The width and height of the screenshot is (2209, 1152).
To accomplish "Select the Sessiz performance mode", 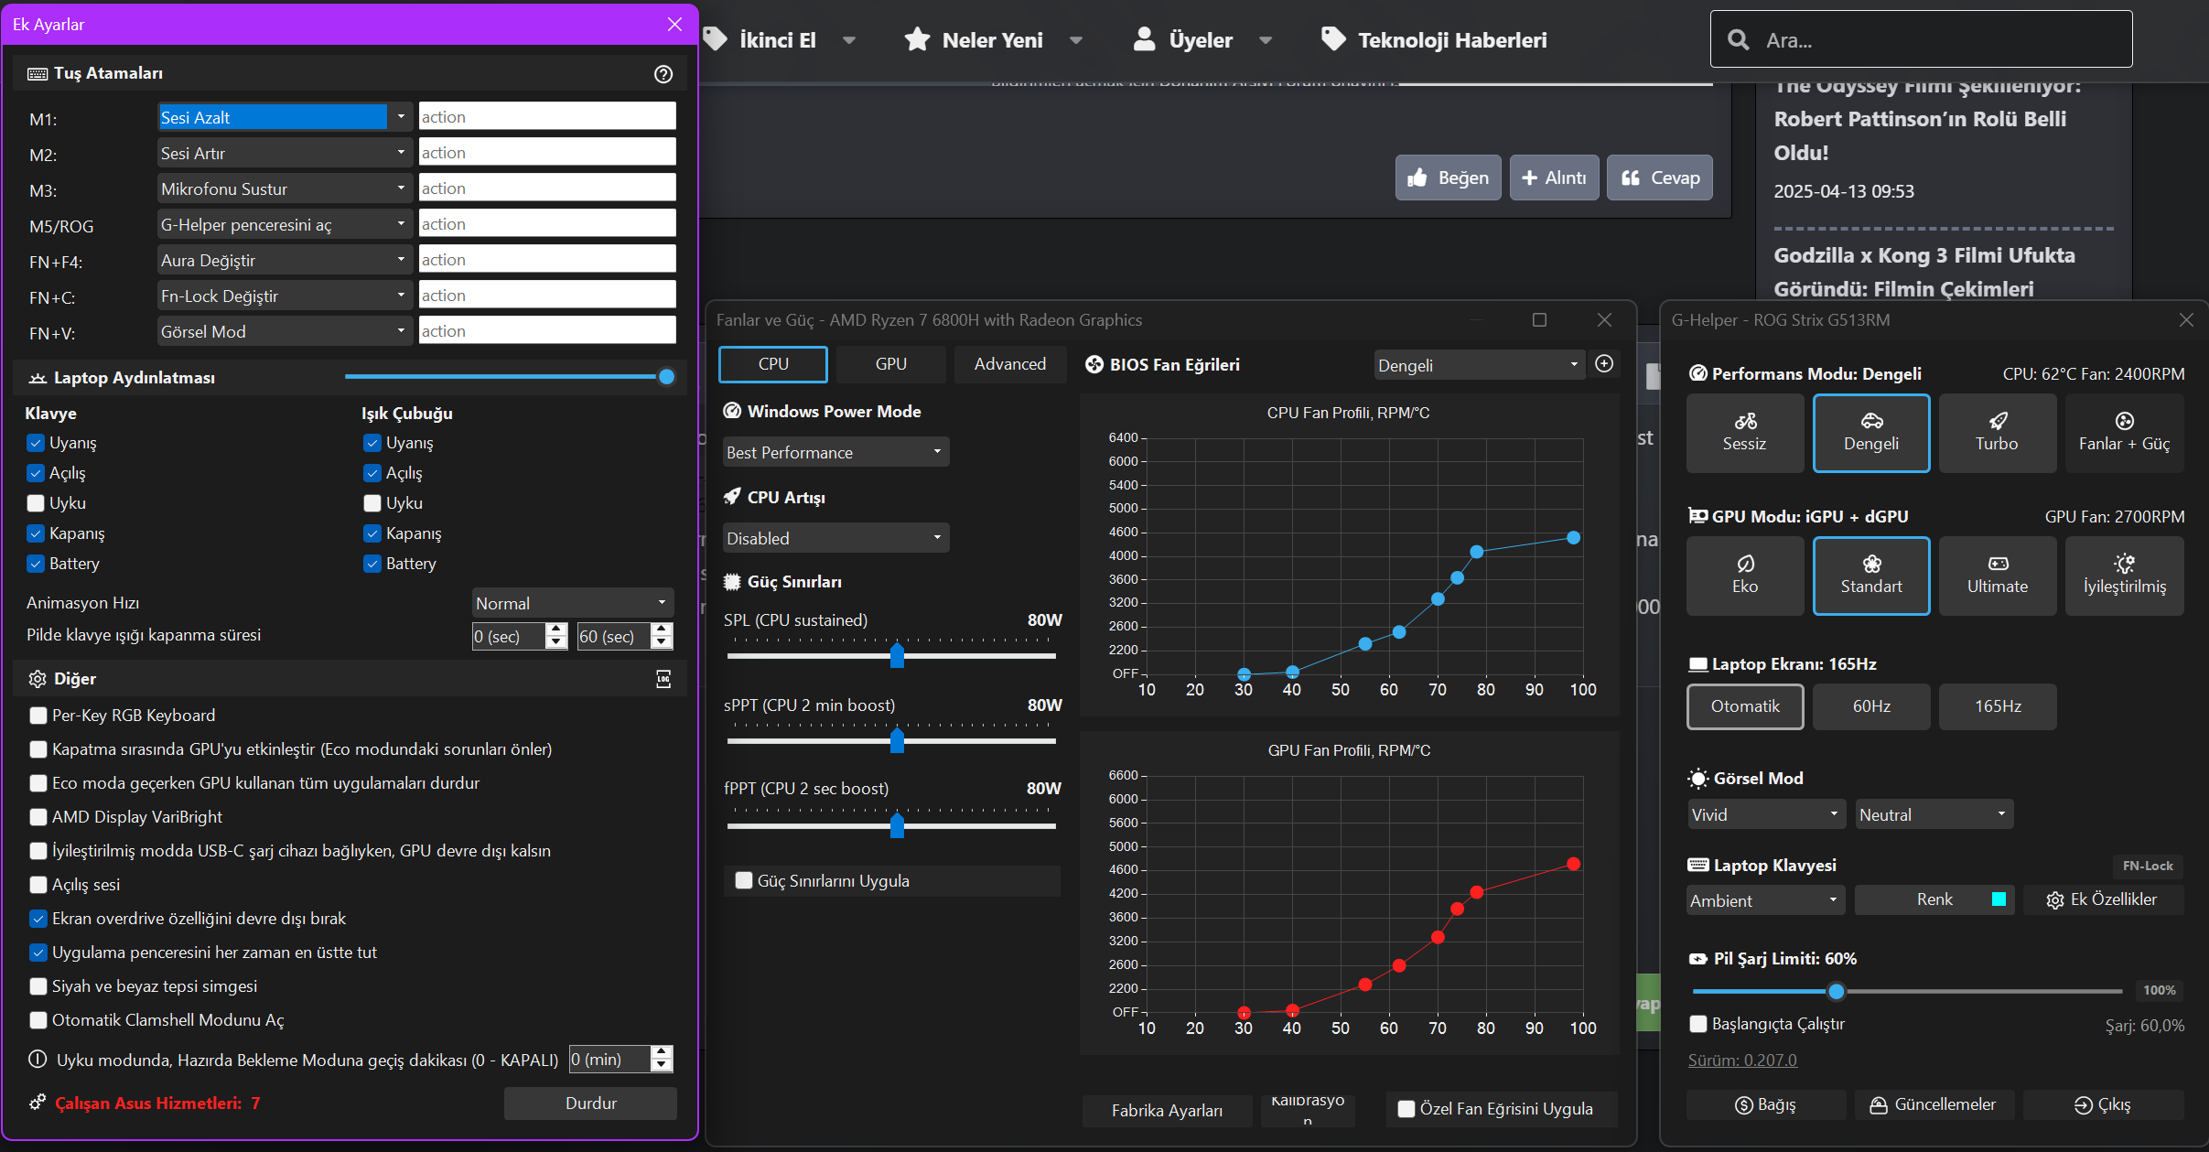I will (1744, 433).
